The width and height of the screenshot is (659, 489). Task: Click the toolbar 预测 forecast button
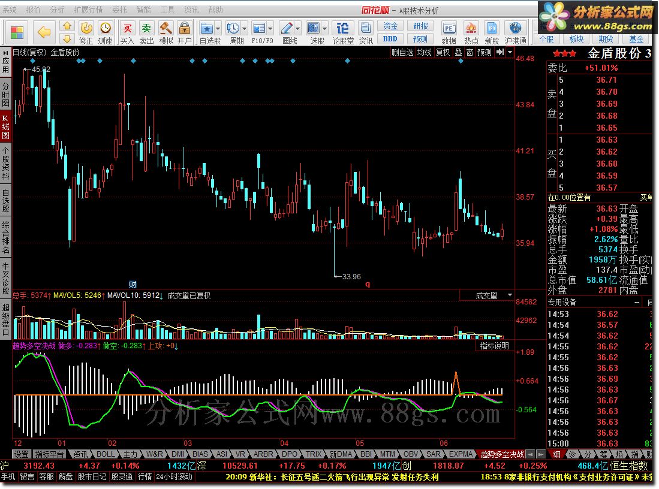click(420, 38)
